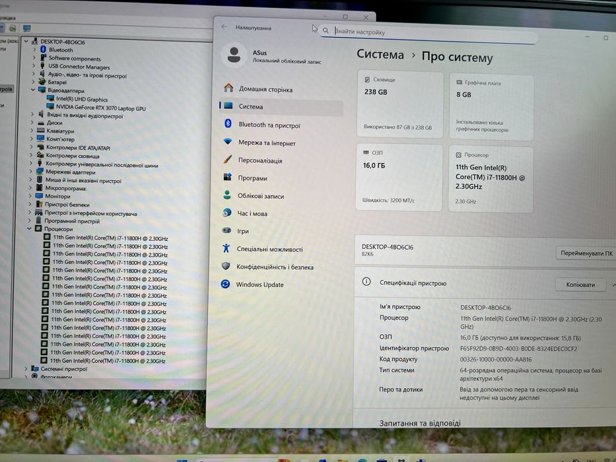Click the monitor toolbar icon in Device Manager

pyautogui.click(x=26, y=28)
